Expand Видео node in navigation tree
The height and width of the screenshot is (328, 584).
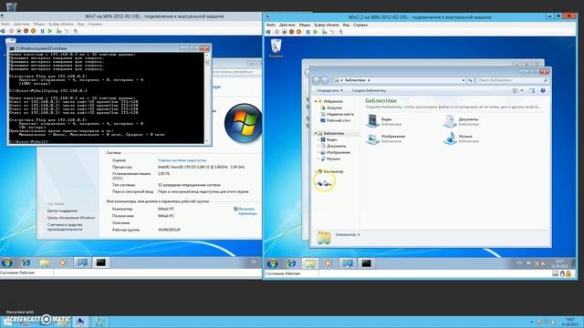tap(318, 139)
